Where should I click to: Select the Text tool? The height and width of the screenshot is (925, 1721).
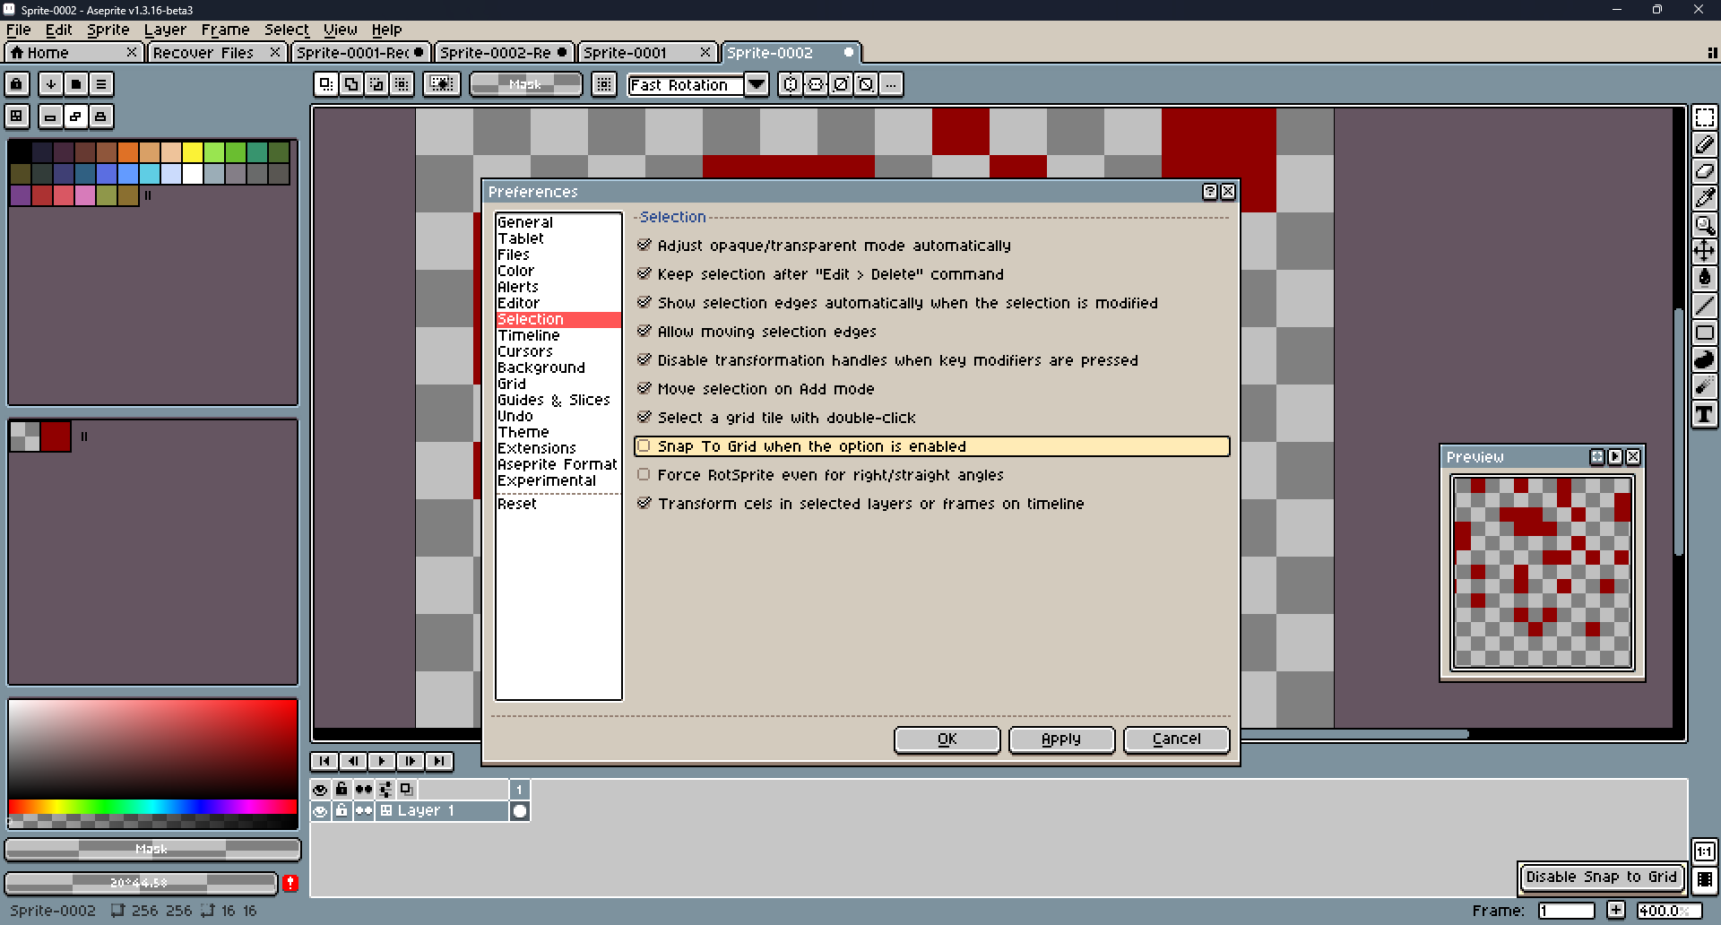(1704, 414)
